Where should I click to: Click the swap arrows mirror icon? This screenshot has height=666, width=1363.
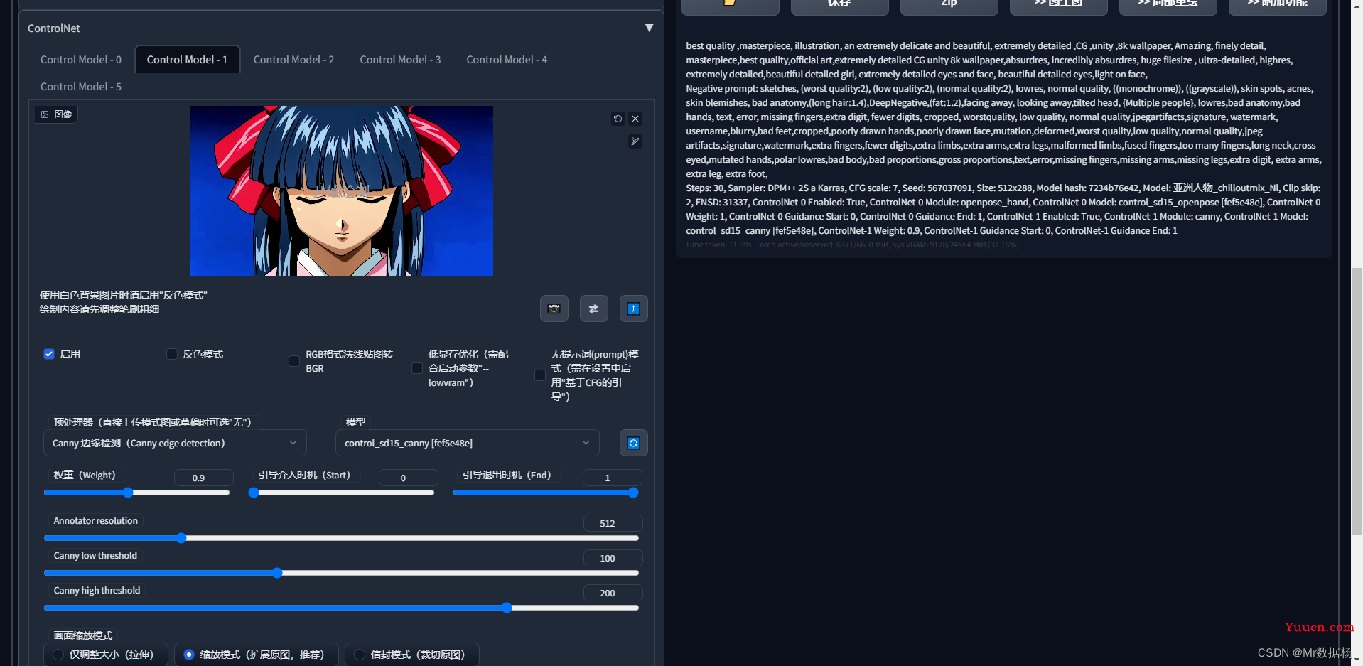[x=593, y=308]
